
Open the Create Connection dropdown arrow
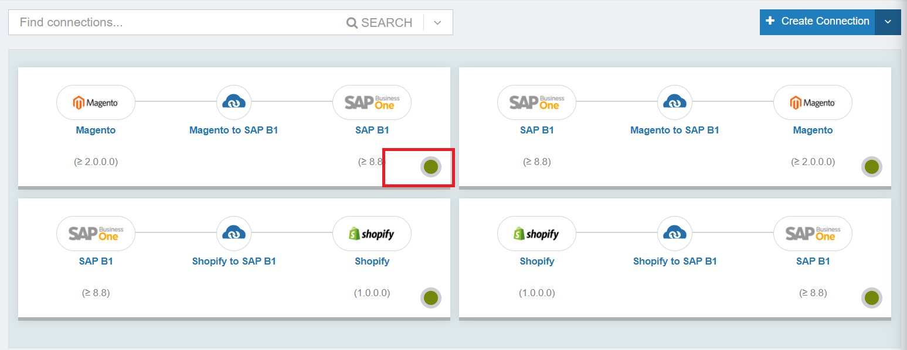888,22
